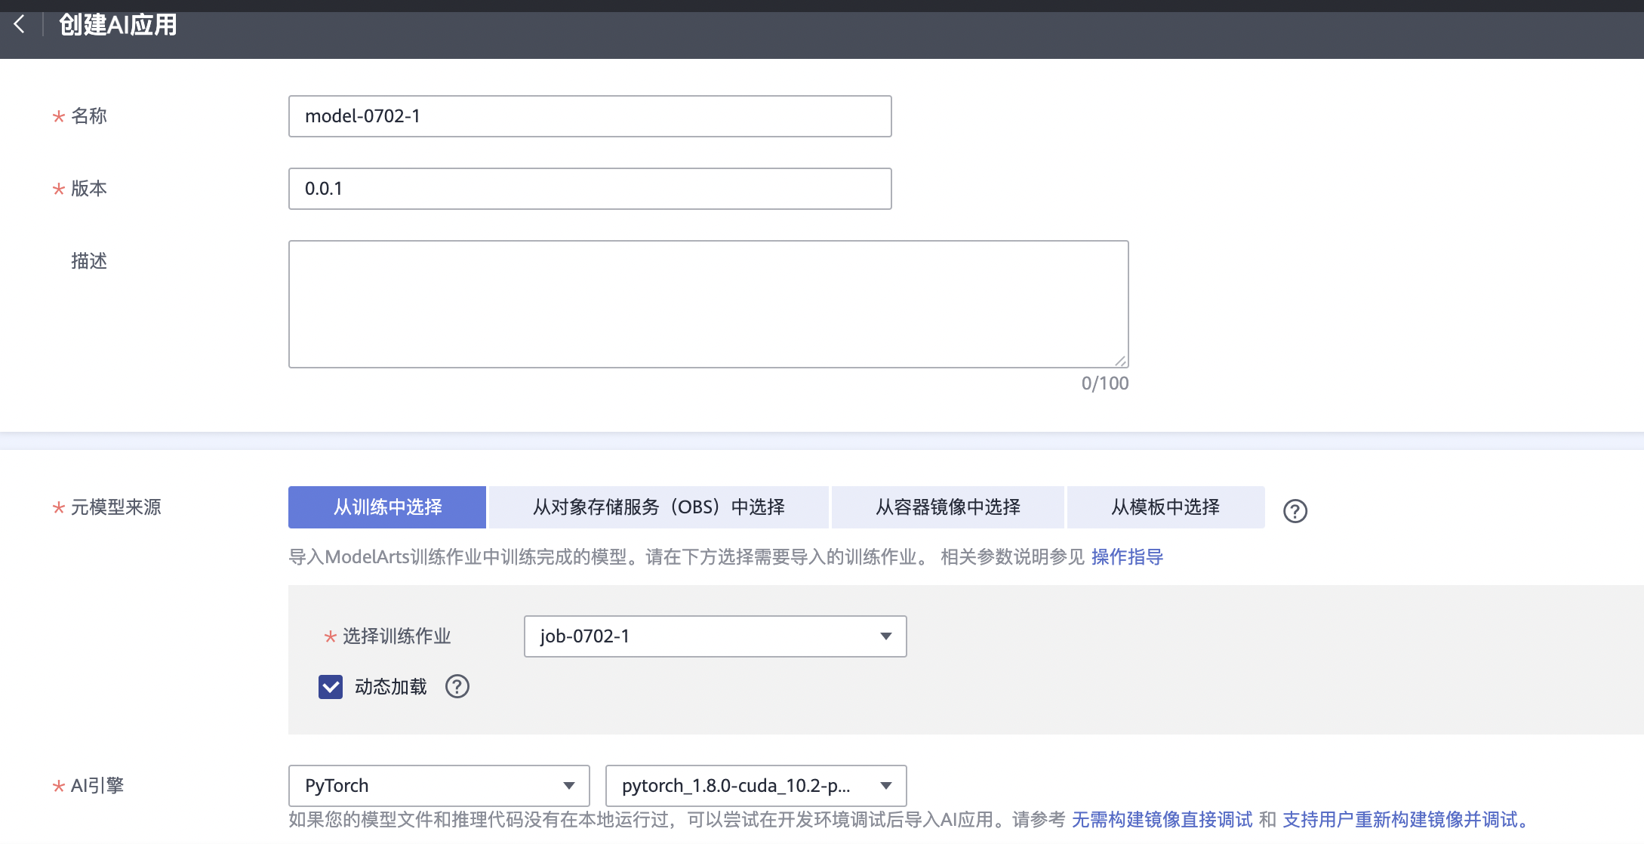The image size is (1644, 844).
Task: Switch to 从容器镜像中选择 tab
Action: [947, 507]
